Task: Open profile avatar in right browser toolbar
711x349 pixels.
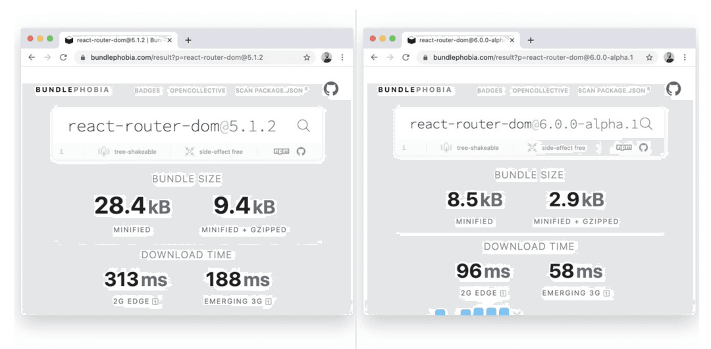Action: pos(669,57)
